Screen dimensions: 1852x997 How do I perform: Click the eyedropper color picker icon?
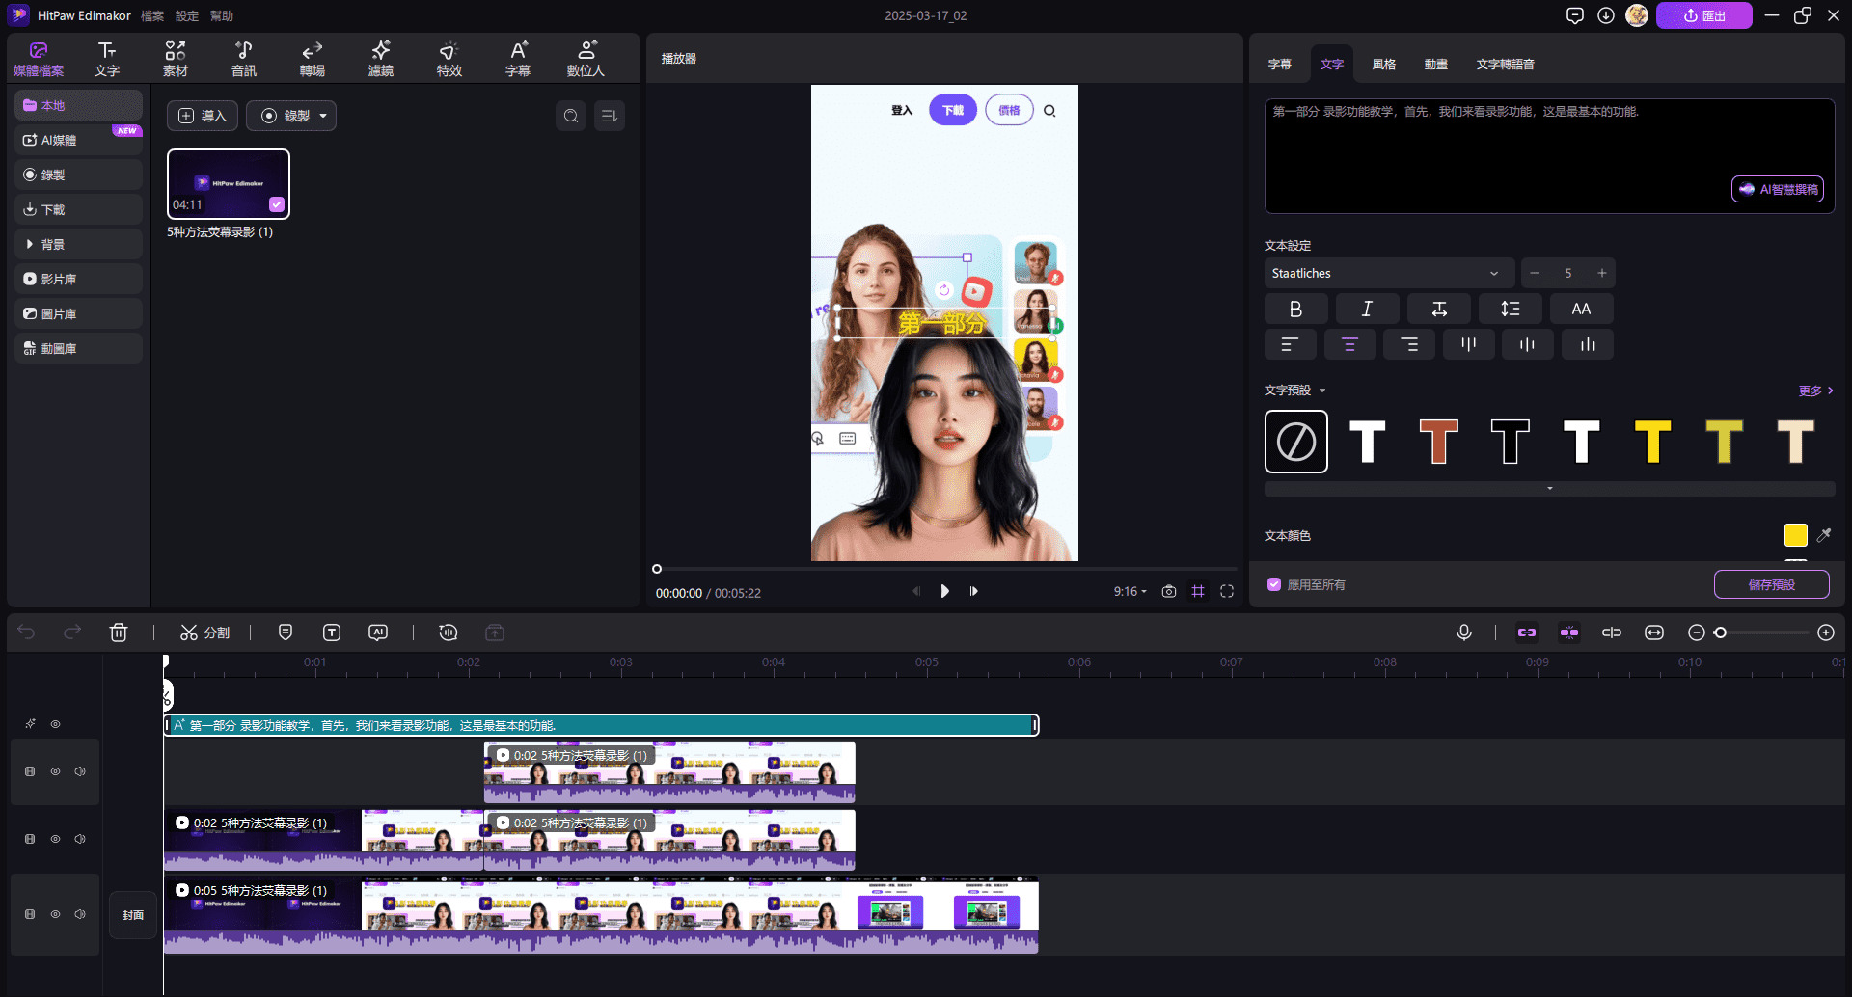(1824, 535)
